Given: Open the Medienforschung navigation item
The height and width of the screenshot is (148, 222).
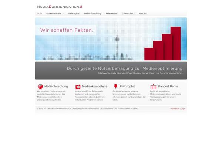Looking at the screenshot, I should 92,13.
